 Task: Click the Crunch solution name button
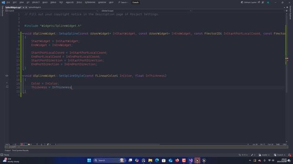click(x=136, y=2)
